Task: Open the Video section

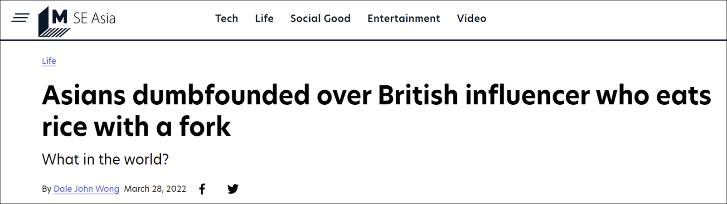Action: 471,19
